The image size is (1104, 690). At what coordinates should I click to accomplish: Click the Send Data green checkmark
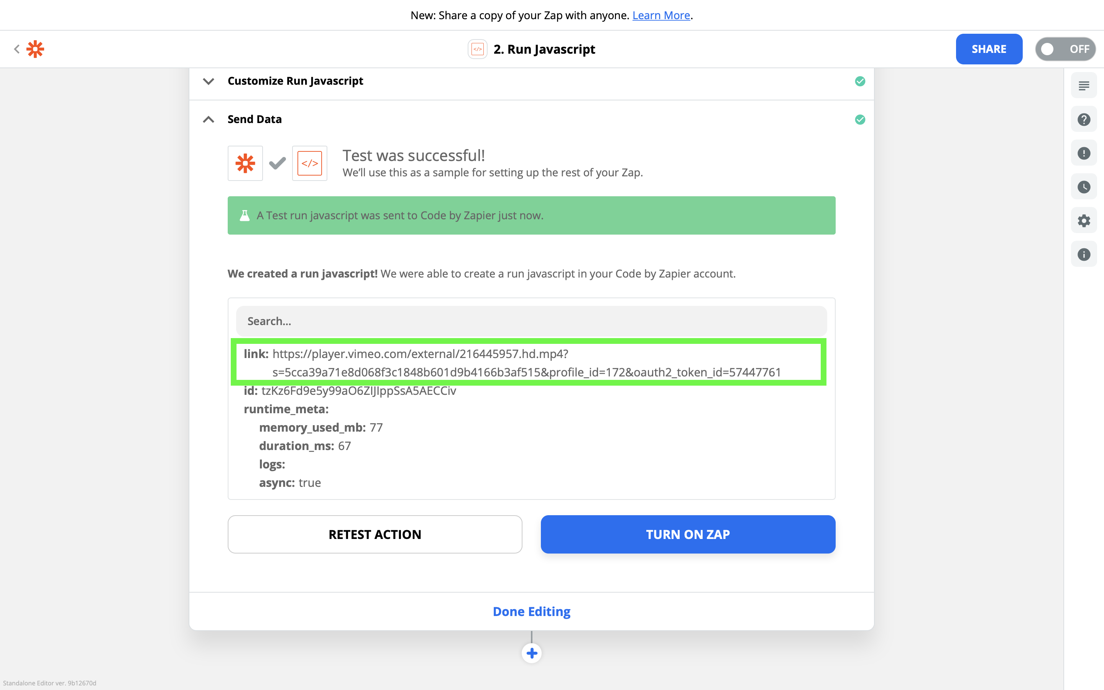pyautogui.click(x=860, y=120)
